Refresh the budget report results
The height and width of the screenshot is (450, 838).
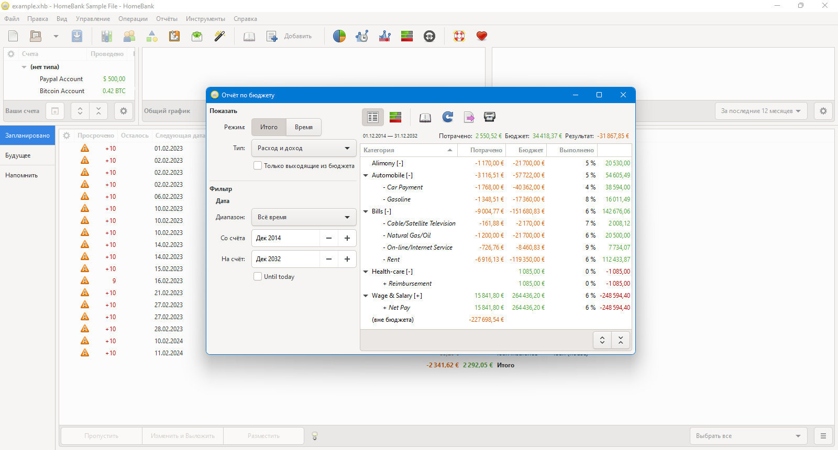coord(447,117)
